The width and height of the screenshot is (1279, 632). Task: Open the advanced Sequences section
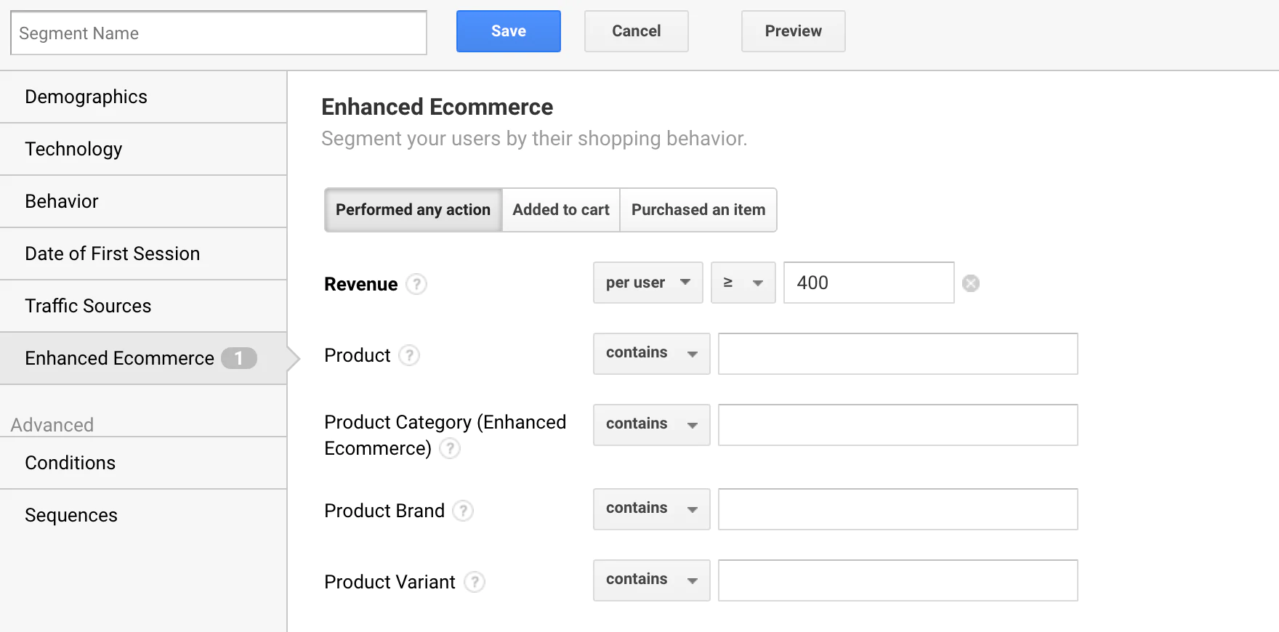click(143, 515)
